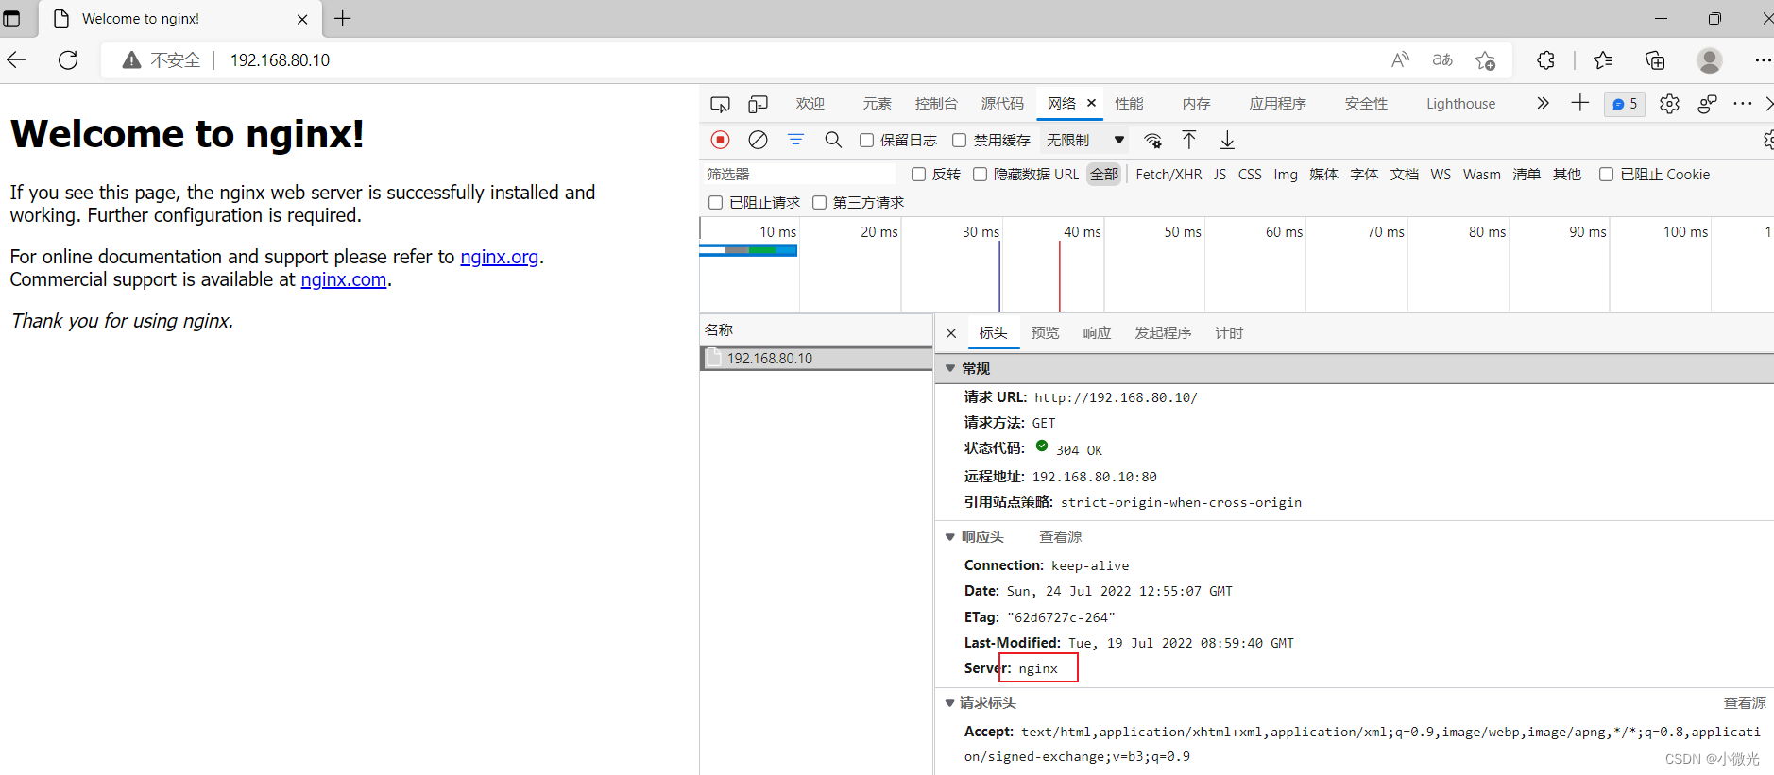Show more DevTools tabs chevron

[x=1543, y=103]
